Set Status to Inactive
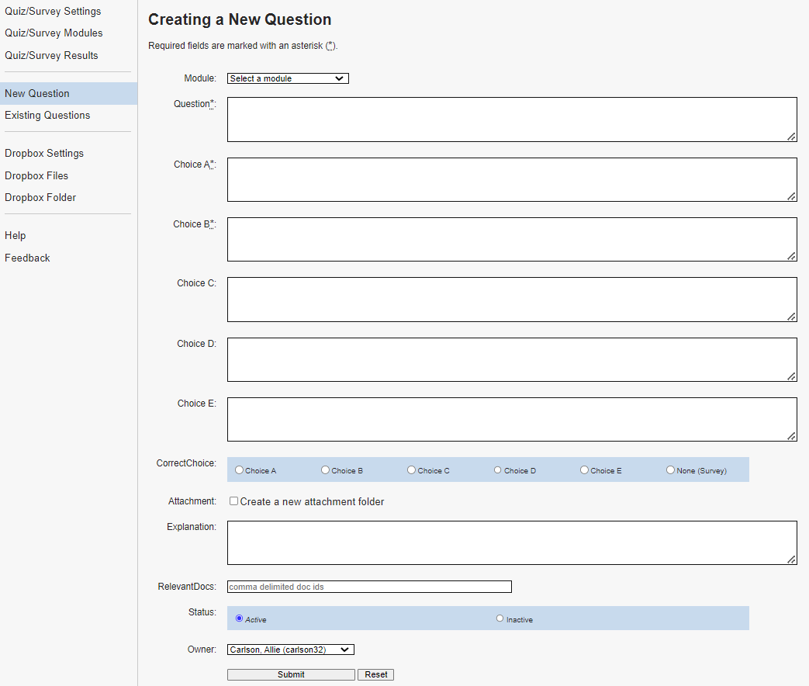Image resolution: width=809 pixels, height=686 pixels. tap(500, 618)
